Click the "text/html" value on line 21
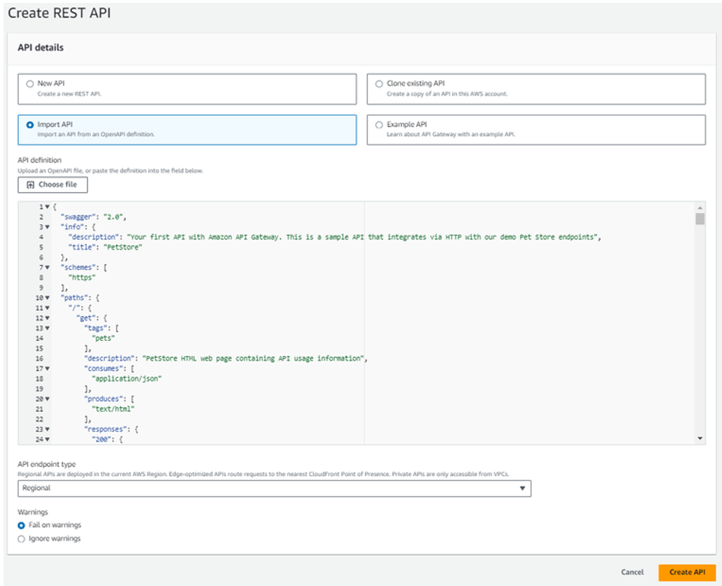 [x=113, y=409]
